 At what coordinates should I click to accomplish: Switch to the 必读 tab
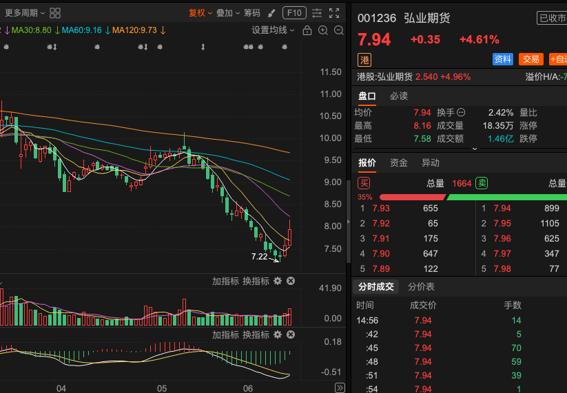[399, 96]
